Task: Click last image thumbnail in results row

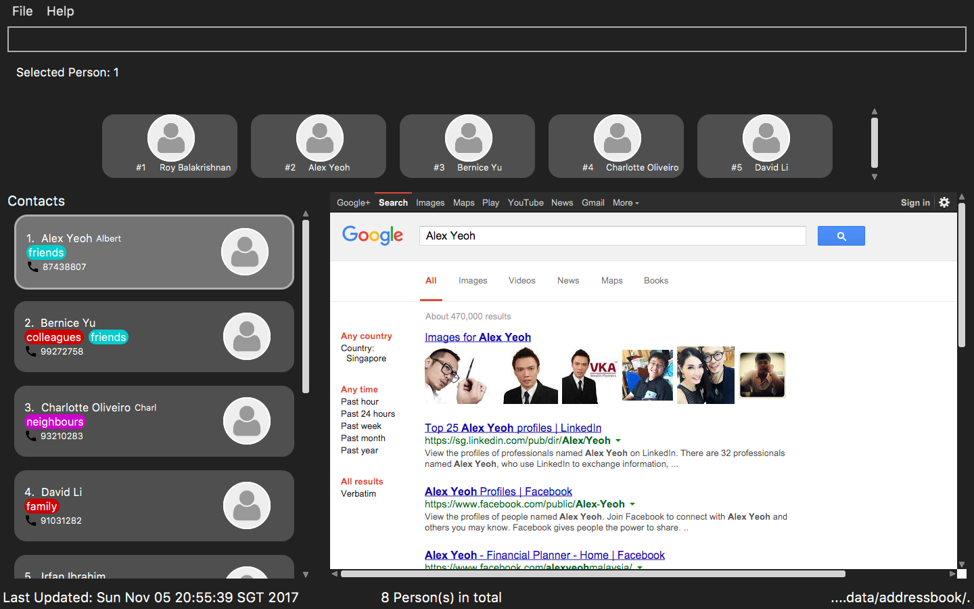Action: click(762, 374)
